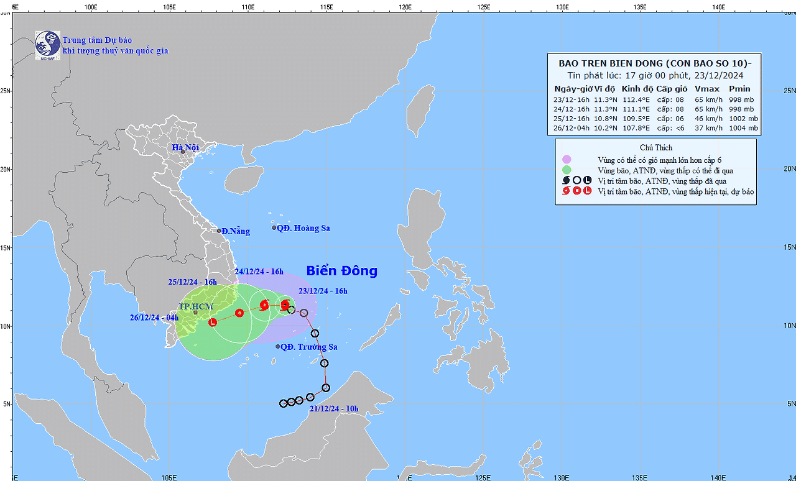Click the '23/12/24 - 16h' map time label
Screen dimensions: 796x481
(x=323, y=290)
